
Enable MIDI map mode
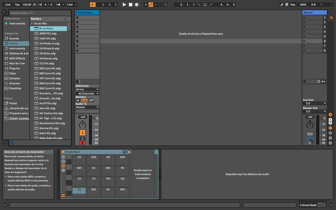click(303, 5)
